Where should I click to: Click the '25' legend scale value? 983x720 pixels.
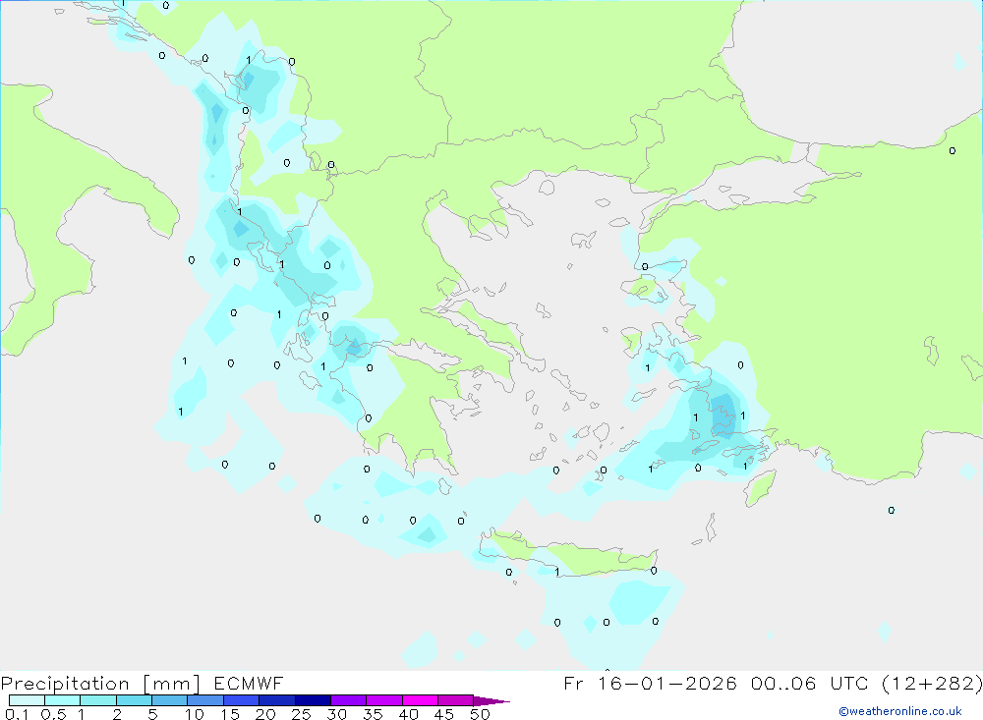301,714
